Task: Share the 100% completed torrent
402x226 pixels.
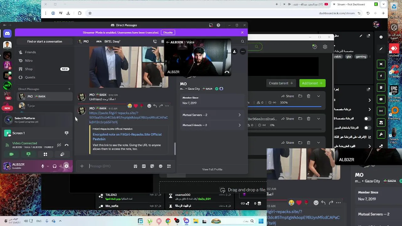Action: point(288,96)
